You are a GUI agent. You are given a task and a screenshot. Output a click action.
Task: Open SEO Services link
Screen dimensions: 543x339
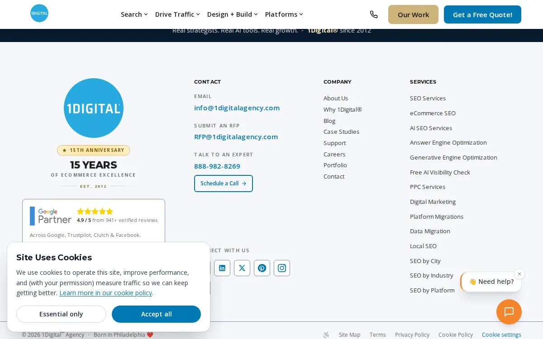pos(428,99)
